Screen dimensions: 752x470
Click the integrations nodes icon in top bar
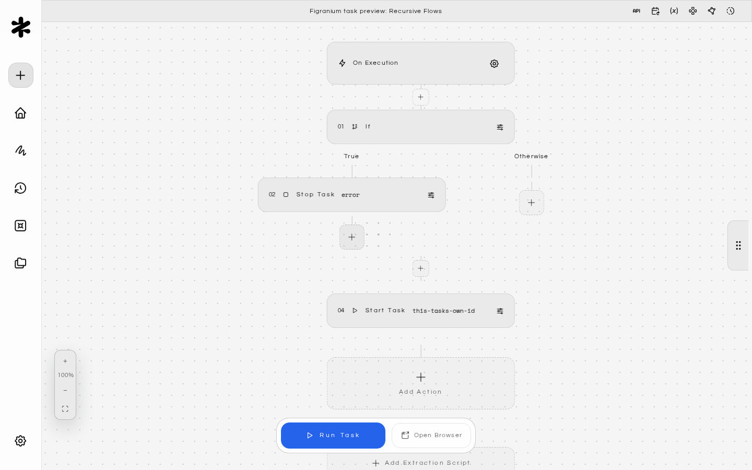pos(693,11)
